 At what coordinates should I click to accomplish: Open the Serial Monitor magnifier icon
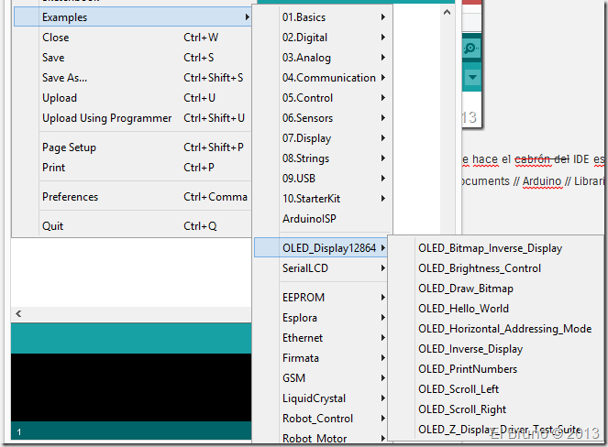[x=470, y=49]
